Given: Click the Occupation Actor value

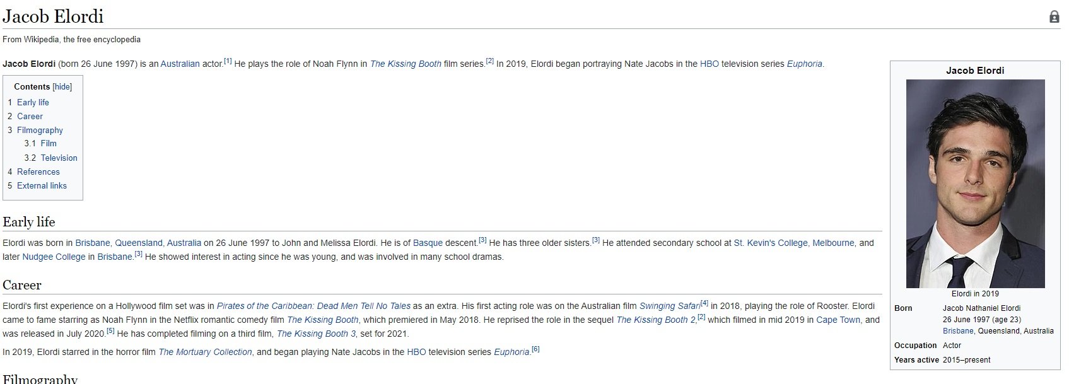Looking at the screenshot, I should 952,346.
